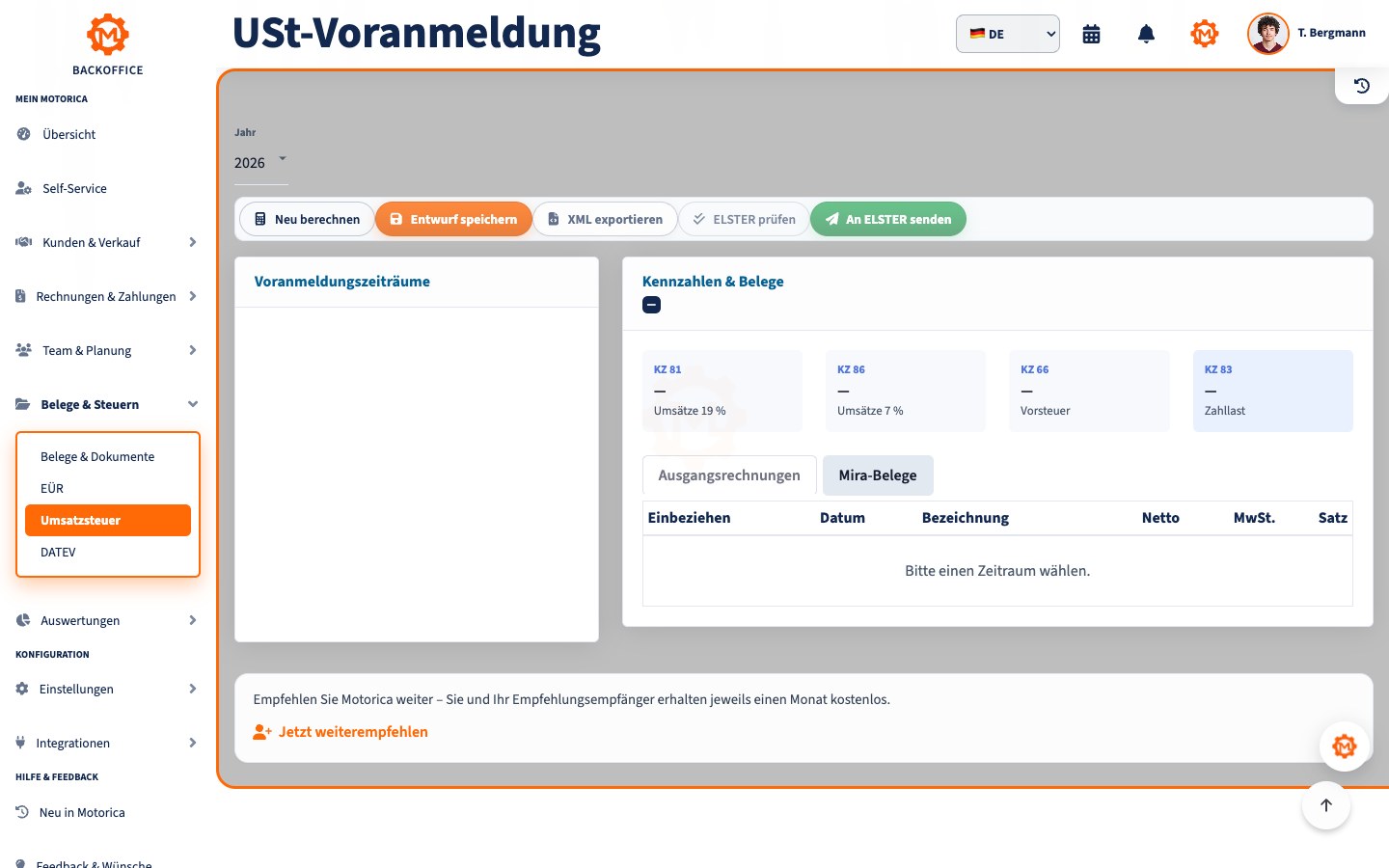
Task: Open notifications bell icon
Action: [1146, 34]
